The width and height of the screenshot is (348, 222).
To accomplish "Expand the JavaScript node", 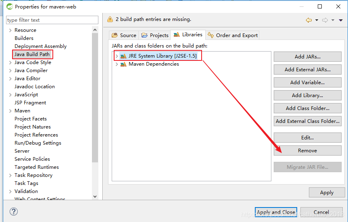I will pyautogui.click(x=10, y=95).
